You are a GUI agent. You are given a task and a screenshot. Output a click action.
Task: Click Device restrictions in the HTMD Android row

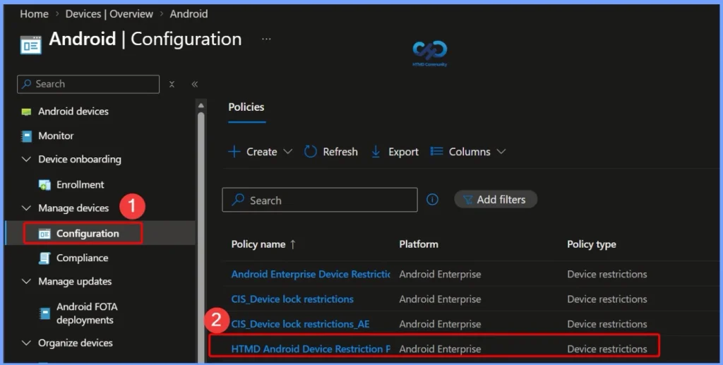click(x=607, y=349)
